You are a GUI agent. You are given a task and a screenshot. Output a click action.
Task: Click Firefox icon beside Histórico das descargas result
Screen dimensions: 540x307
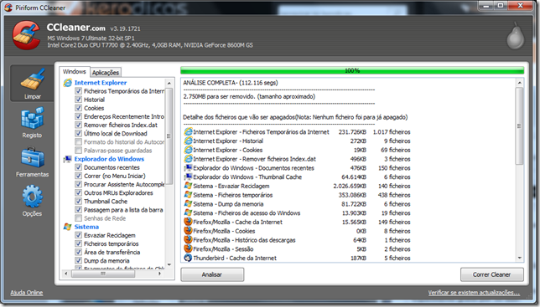pyautogui.click(x=188, y=240)
